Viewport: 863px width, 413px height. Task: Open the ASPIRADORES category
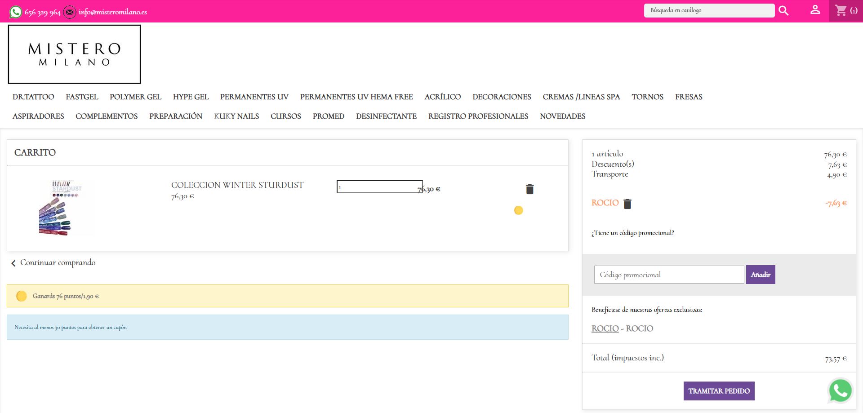click(38, 116)
